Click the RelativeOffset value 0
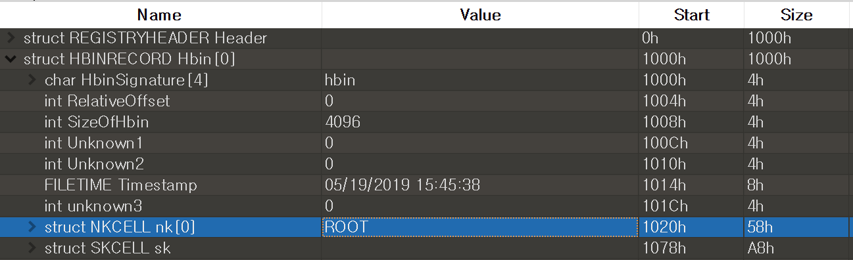The width and height of the screenshot is (853, 260). 329,101
